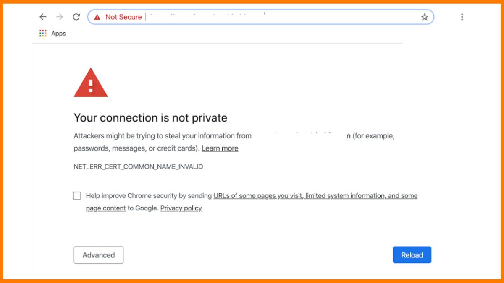Open the Privacy policy link
This screenshot has height=283, width=504.
pyautogui.click(x=181, y=208)
